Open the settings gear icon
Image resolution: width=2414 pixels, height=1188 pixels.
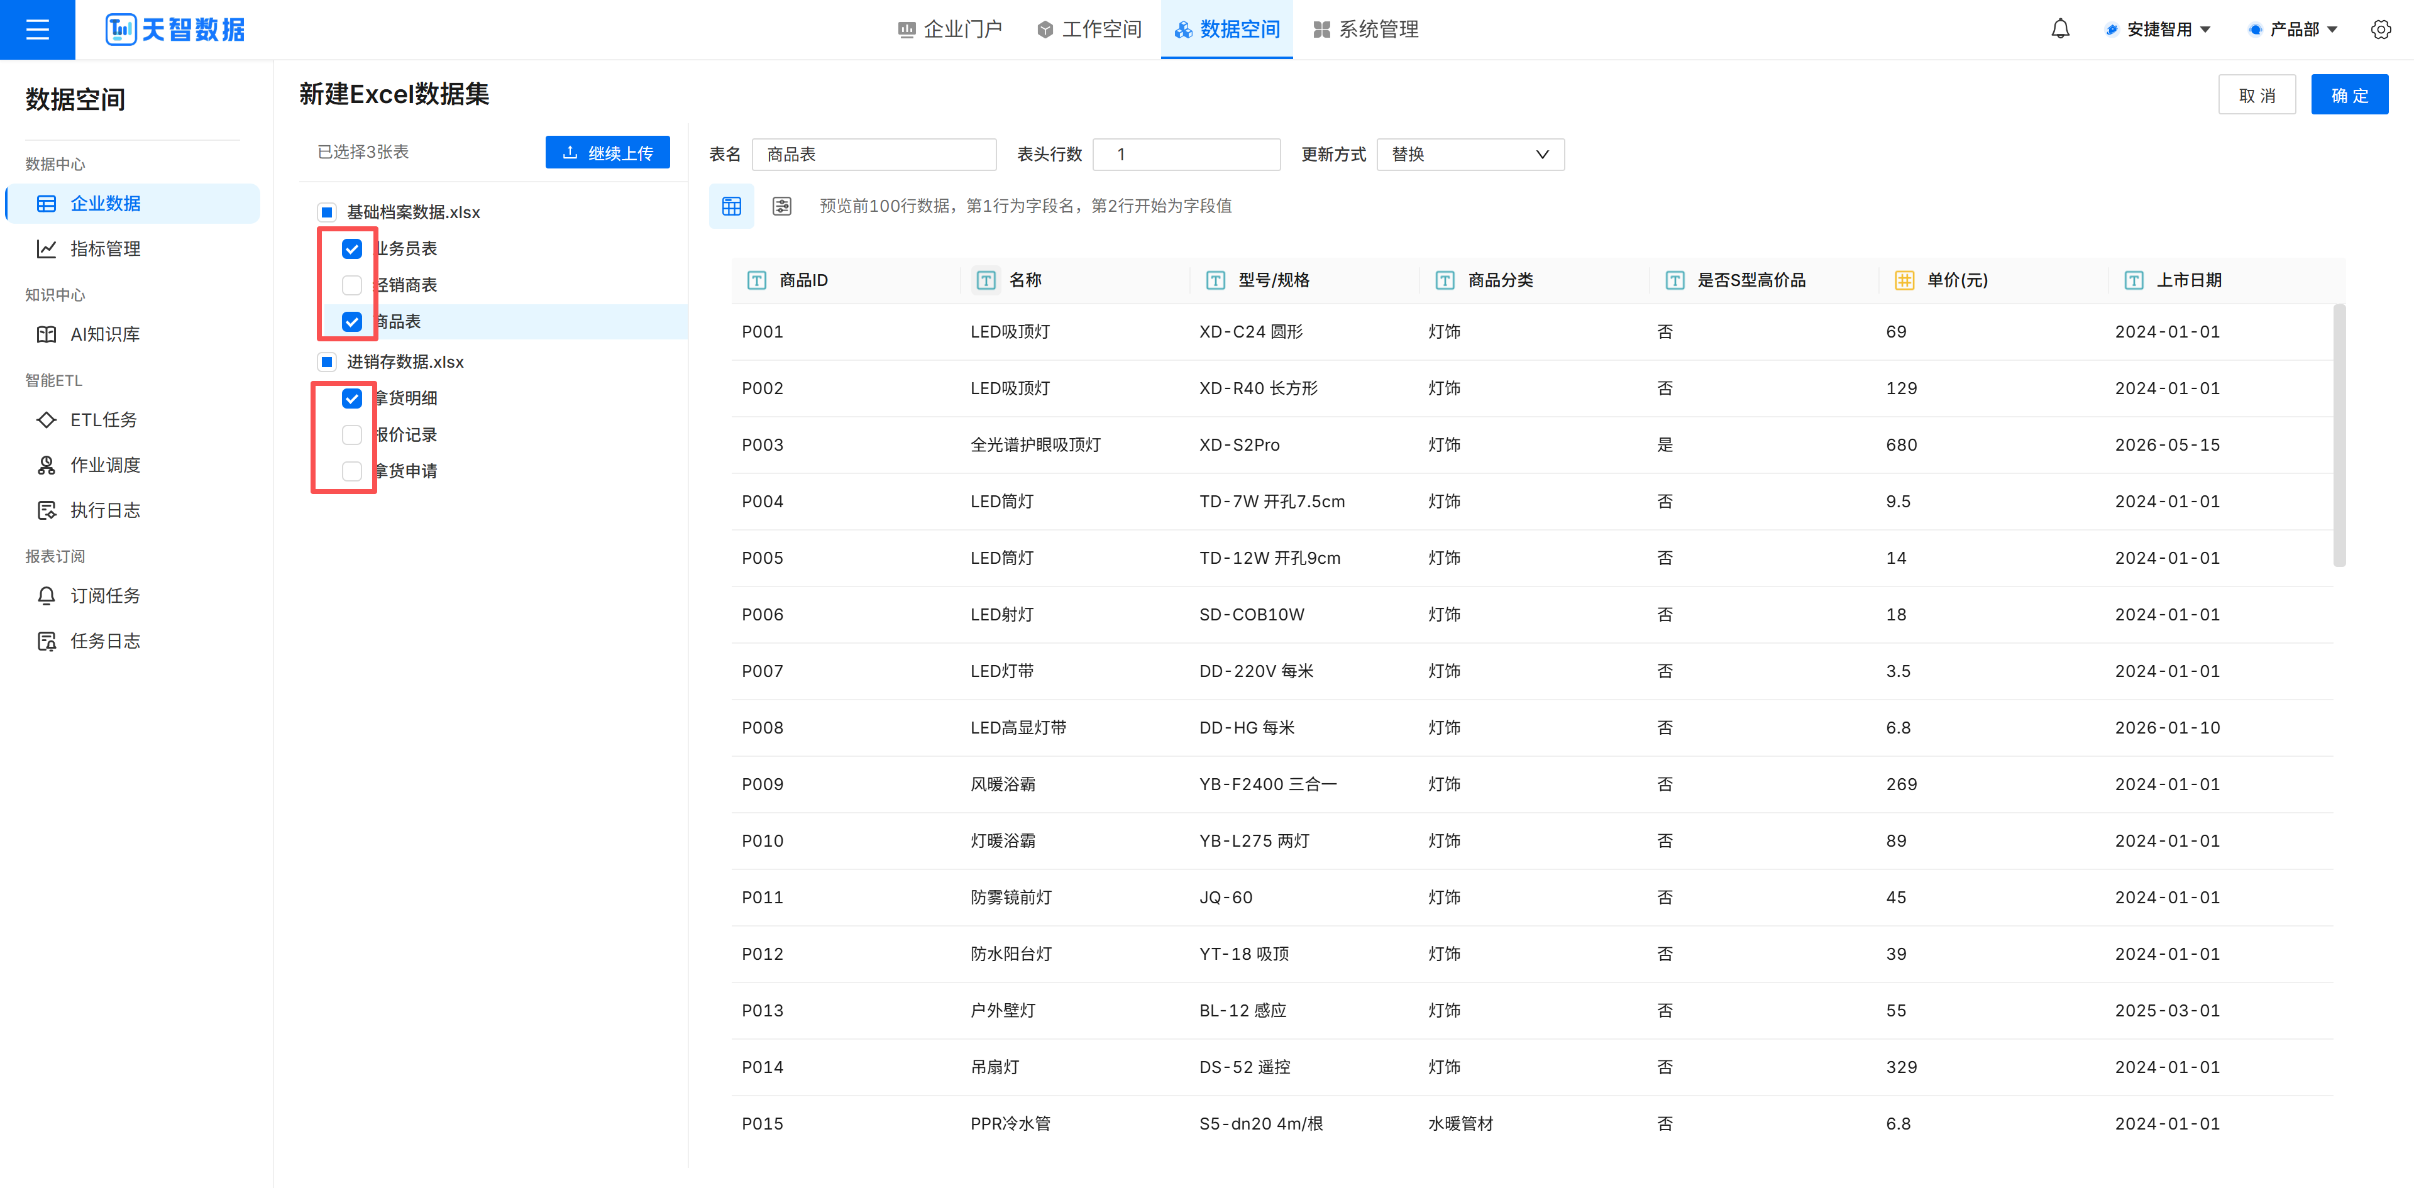pos(2380,29)
